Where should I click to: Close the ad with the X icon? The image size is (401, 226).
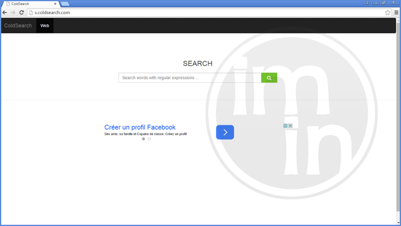click(x=291, y=126)
